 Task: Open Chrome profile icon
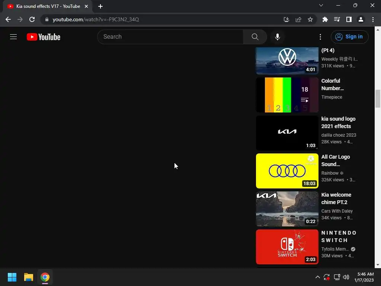click(361, 19)
